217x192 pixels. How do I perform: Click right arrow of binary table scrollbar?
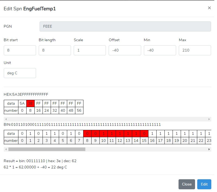click(x=209, y=149)
